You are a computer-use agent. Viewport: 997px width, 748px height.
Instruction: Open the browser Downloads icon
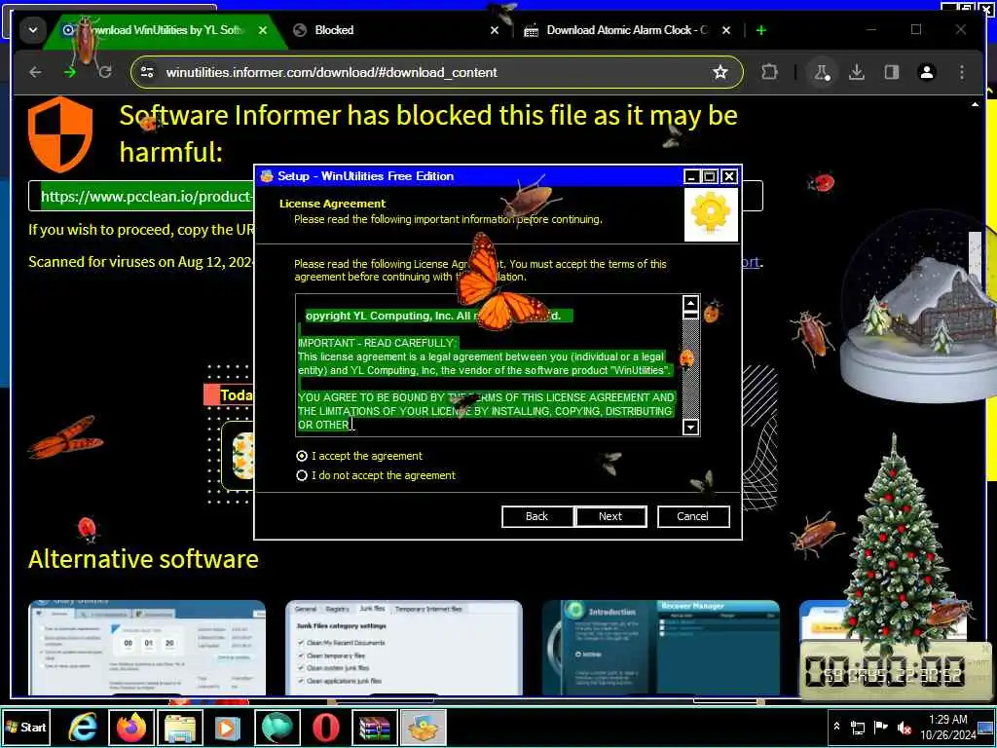click(x=857, y=72)
